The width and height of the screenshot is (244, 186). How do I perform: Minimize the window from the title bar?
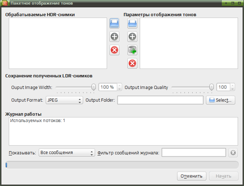[x=226, y=3]
